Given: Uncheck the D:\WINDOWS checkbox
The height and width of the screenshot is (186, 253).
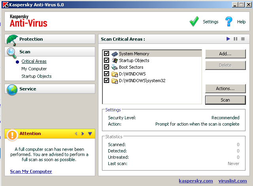Looking at the screenshot, I should (x=106, y=74).
